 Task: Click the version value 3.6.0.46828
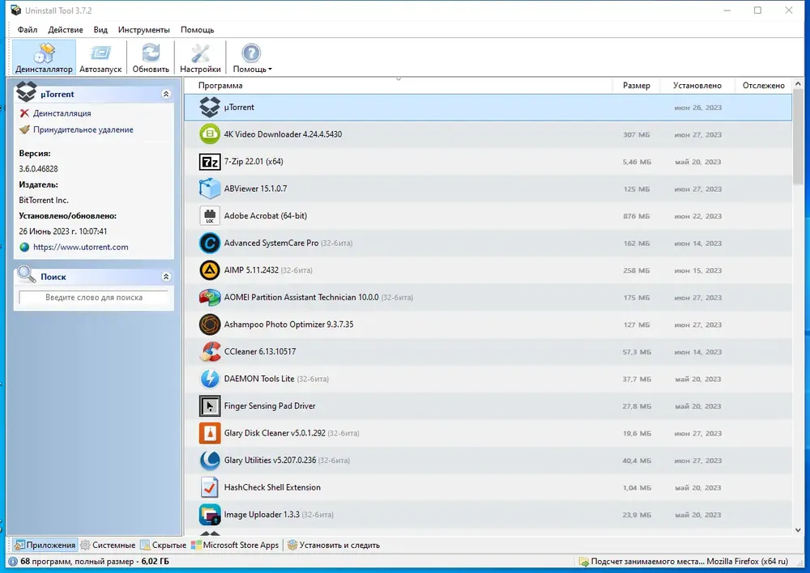point(38,169)
